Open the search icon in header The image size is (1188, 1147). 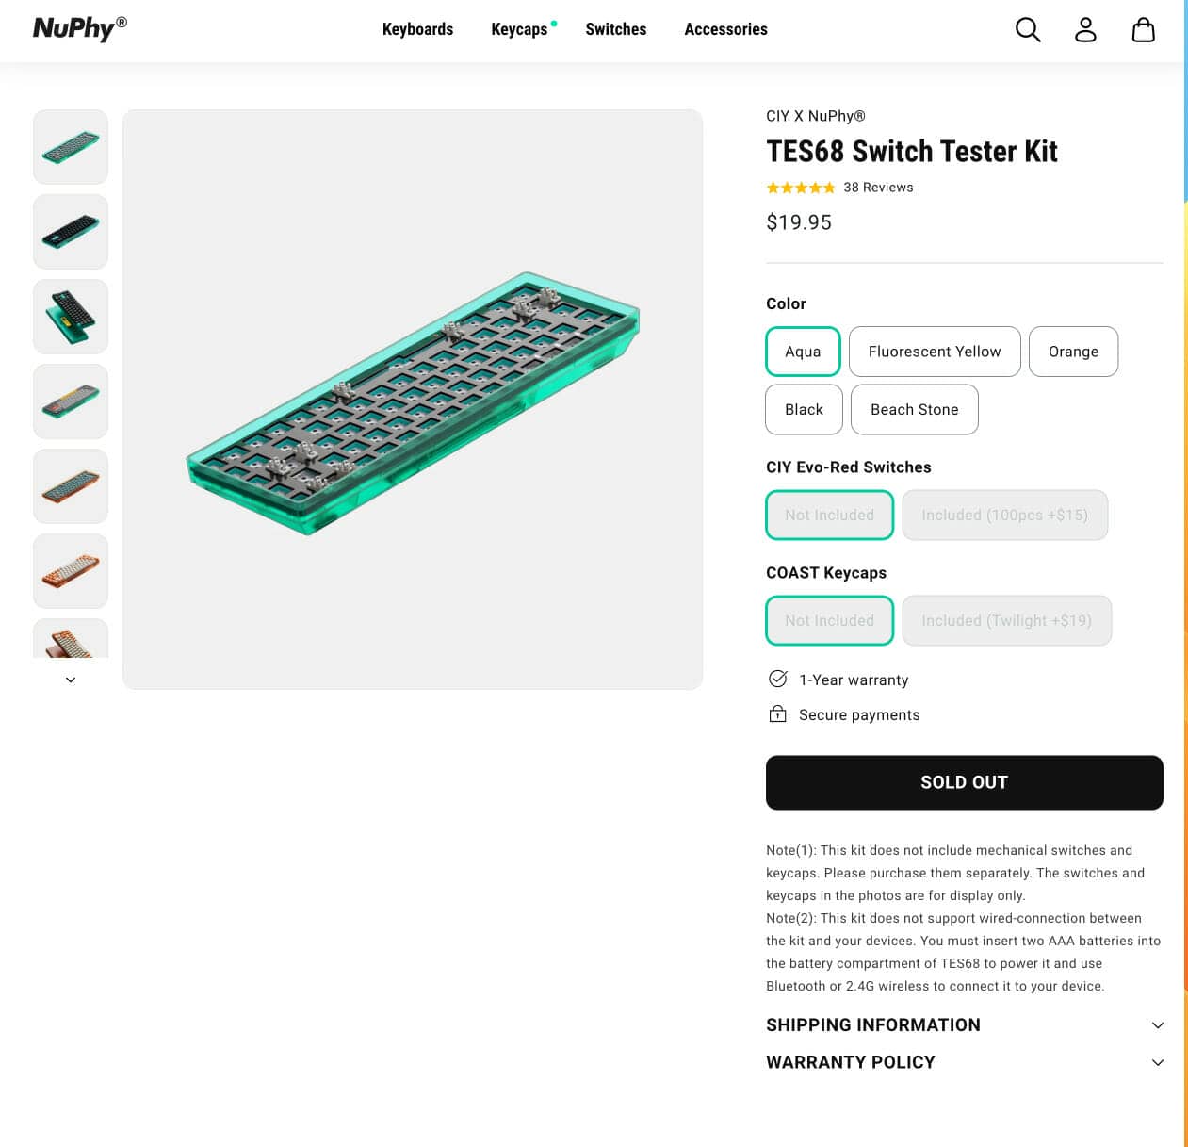pos(1028,30)
